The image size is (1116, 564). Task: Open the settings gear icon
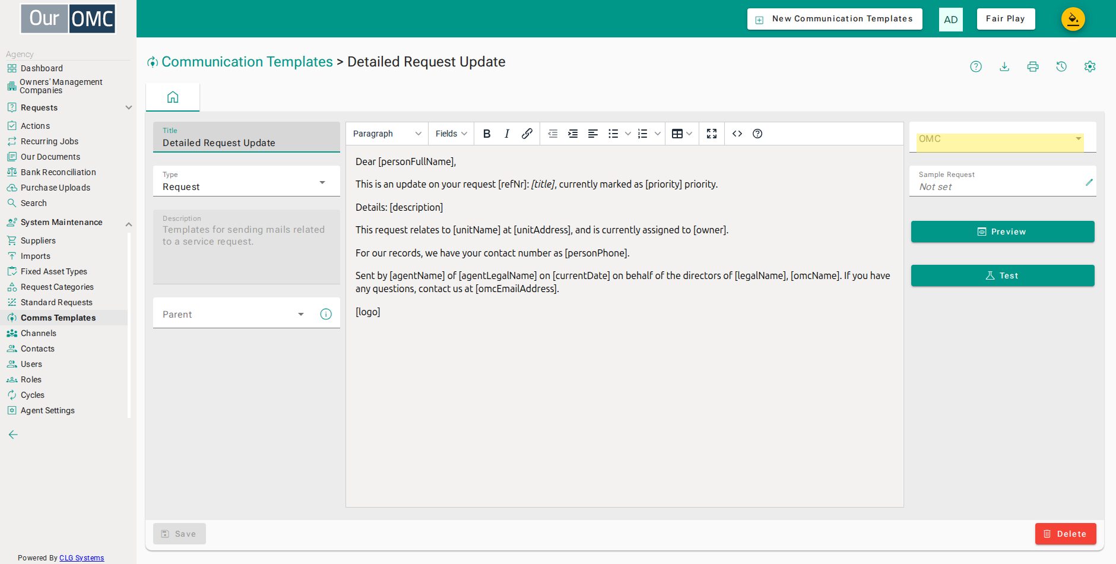(1090, 66)
